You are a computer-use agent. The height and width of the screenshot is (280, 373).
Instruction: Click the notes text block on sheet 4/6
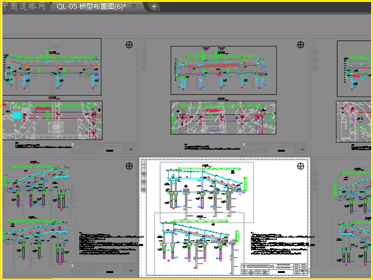111,244
